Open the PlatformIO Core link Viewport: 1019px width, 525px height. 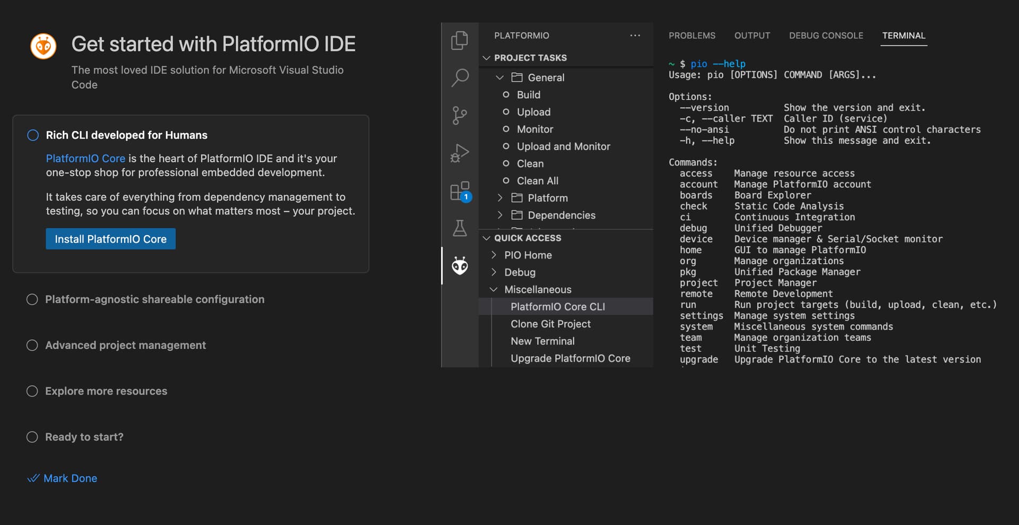click(x=85, y=159)
